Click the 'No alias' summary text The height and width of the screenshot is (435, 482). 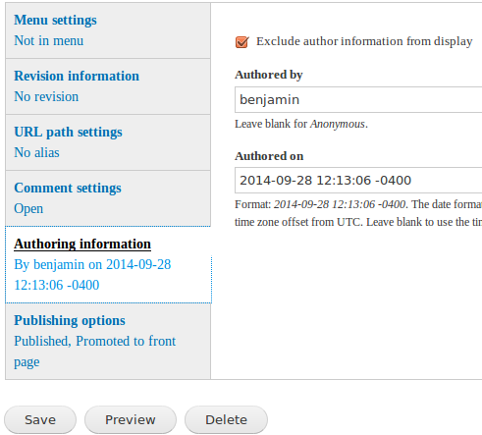tap(36, 153)
